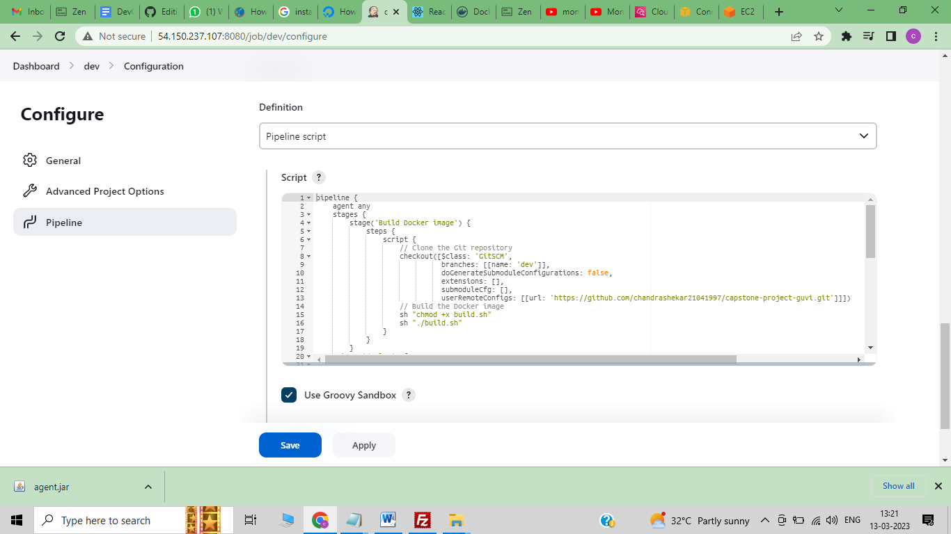
Task: Click the Chrome profile avatar icon
Action: (913, 35)
